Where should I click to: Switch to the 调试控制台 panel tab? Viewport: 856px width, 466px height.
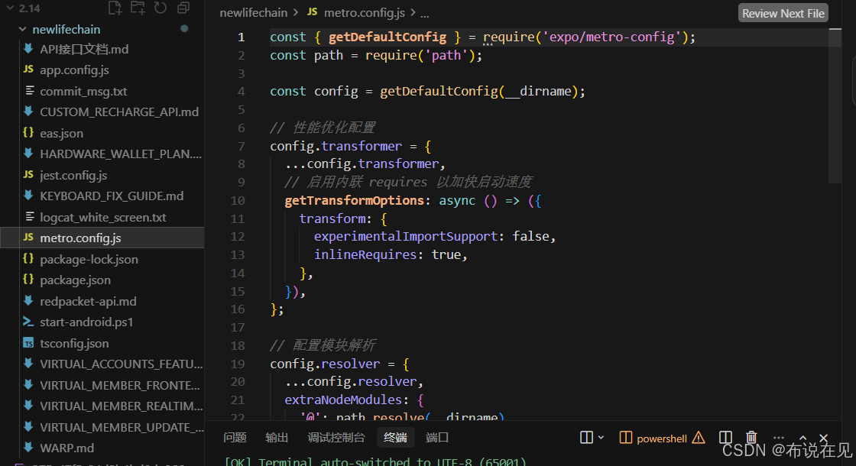336,438
